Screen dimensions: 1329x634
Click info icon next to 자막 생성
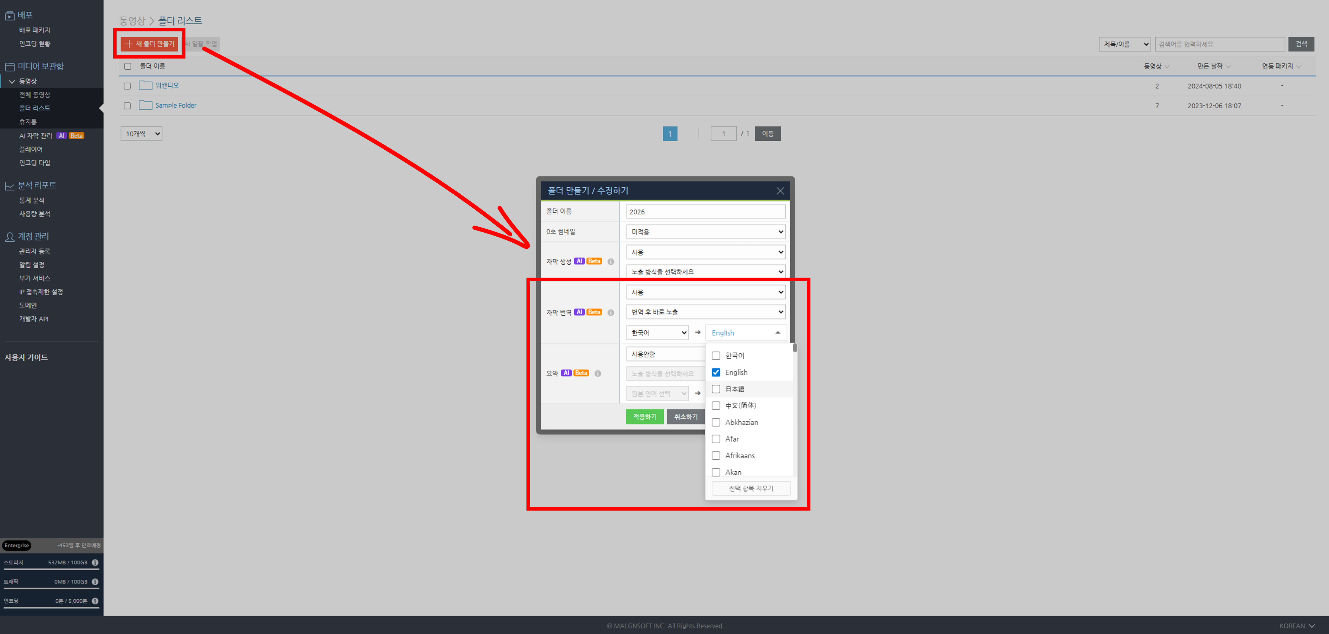[x=611, y=262]
